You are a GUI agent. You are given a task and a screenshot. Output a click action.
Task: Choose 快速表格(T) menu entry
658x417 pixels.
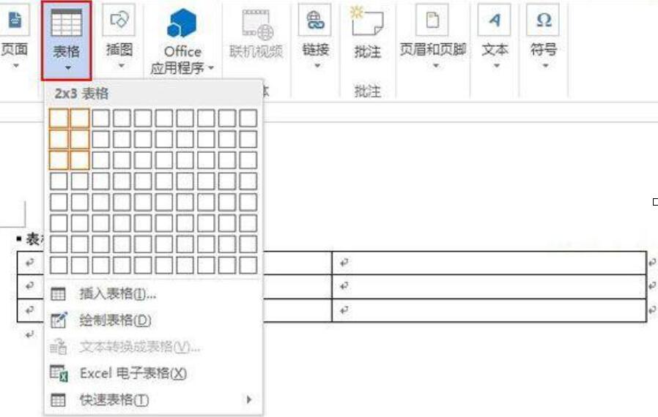pyautogui.click(x=154, y=400)
